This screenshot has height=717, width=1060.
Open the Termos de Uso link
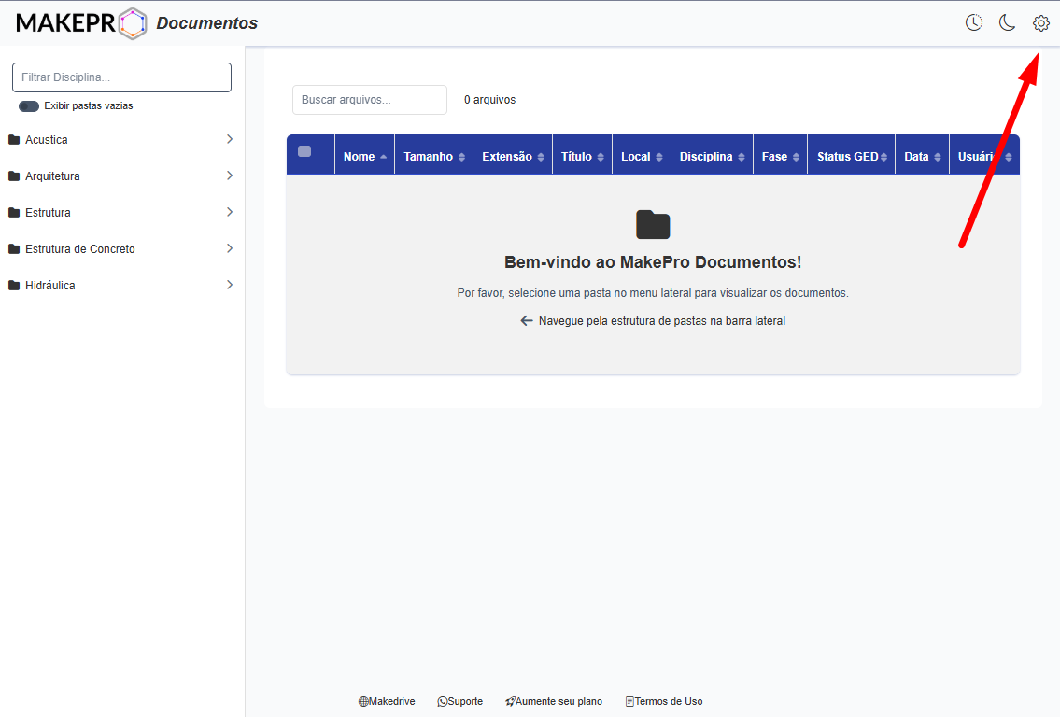668,702
